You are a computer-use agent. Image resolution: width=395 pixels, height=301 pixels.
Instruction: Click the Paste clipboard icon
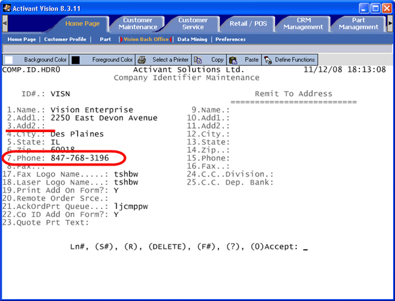click(233, 60)
